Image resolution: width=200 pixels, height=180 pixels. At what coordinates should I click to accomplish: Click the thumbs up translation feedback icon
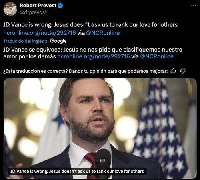(x=173, y=71)
